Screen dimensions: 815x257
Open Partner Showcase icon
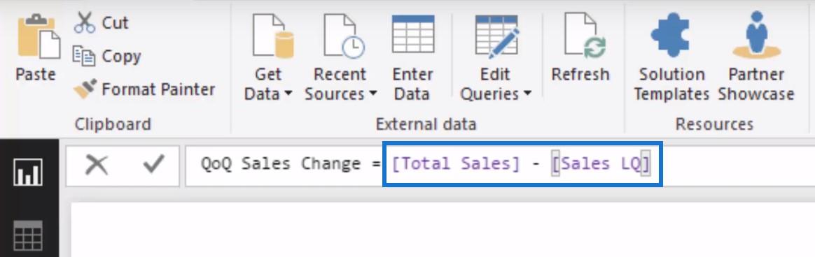757,35
